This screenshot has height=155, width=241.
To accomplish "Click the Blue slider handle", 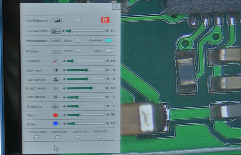I will 74,123.
